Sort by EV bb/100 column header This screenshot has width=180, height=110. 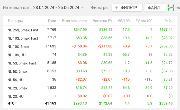tap(144, 21)
